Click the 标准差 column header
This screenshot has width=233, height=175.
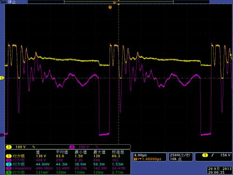point(118,152)
